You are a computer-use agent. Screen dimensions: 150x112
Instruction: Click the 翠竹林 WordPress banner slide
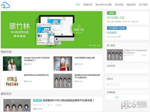coord(51,30)
